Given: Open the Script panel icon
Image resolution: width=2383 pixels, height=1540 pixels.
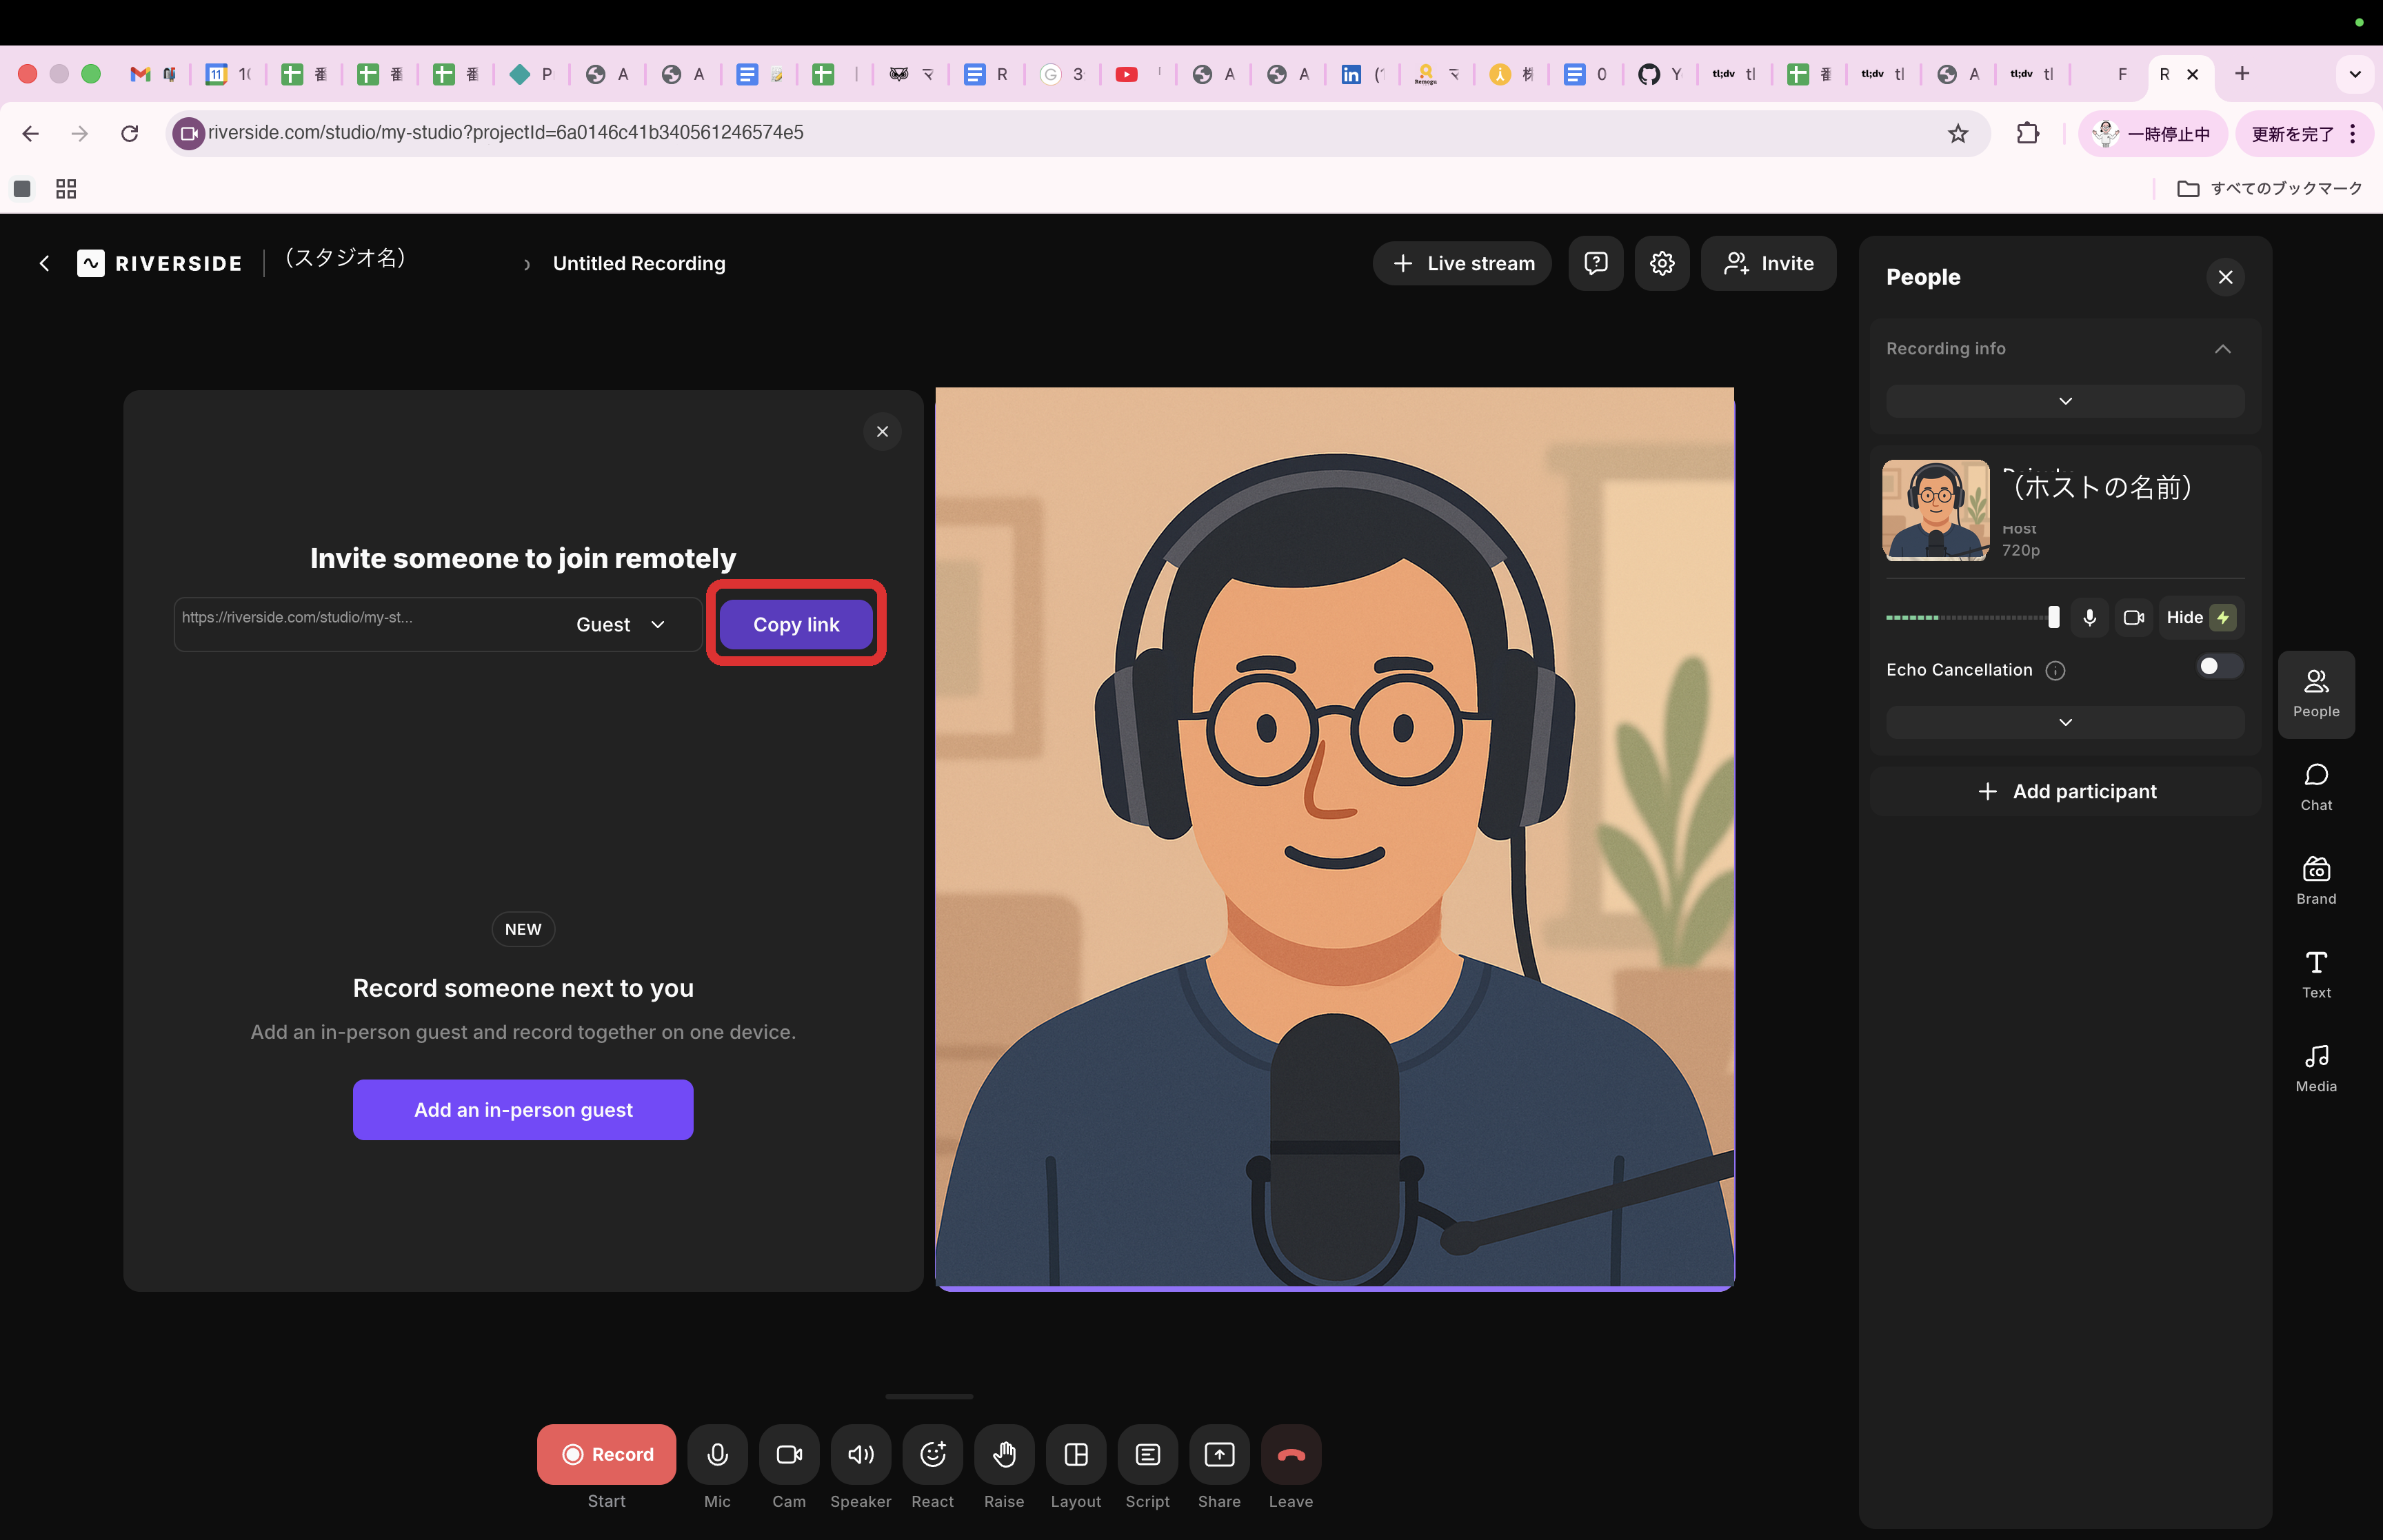Looking at the screenshot, I should click(1147, 1454).
